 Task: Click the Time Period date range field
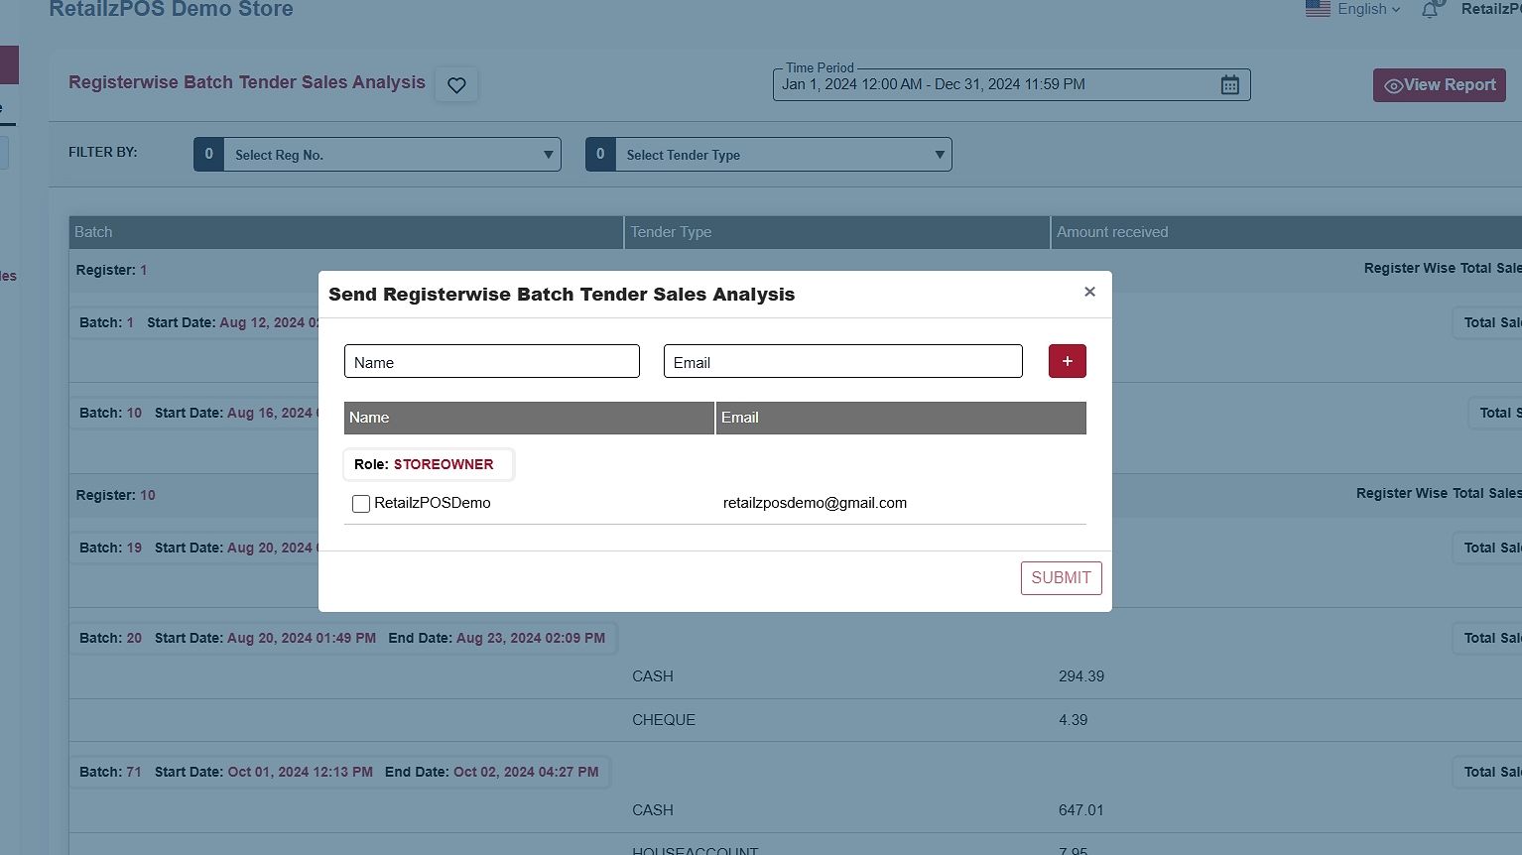click(x=992, y=85)
